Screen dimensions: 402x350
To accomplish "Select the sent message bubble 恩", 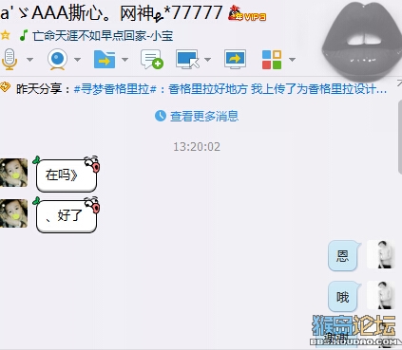I will [x=343, y=256].
